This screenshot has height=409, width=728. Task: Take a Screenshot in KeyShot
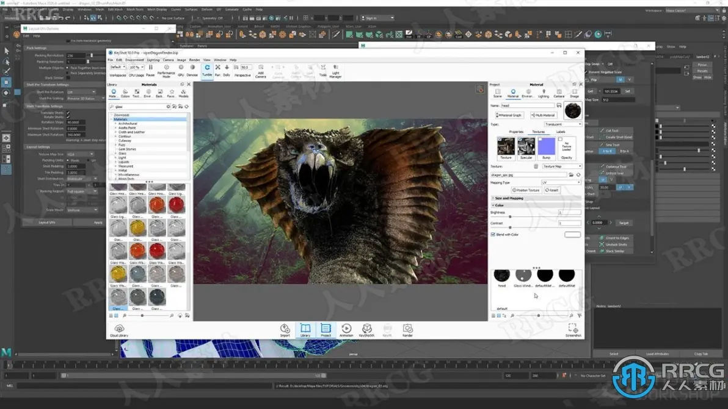tap(573, 330)
